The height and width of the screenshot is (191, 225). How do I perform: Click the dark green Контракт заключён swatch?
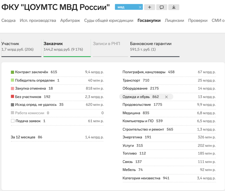click(12, 72)
